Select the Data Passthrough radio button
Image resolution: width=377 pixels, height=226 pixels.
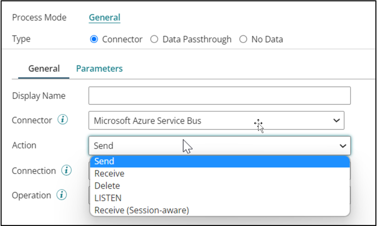(154, 39)
